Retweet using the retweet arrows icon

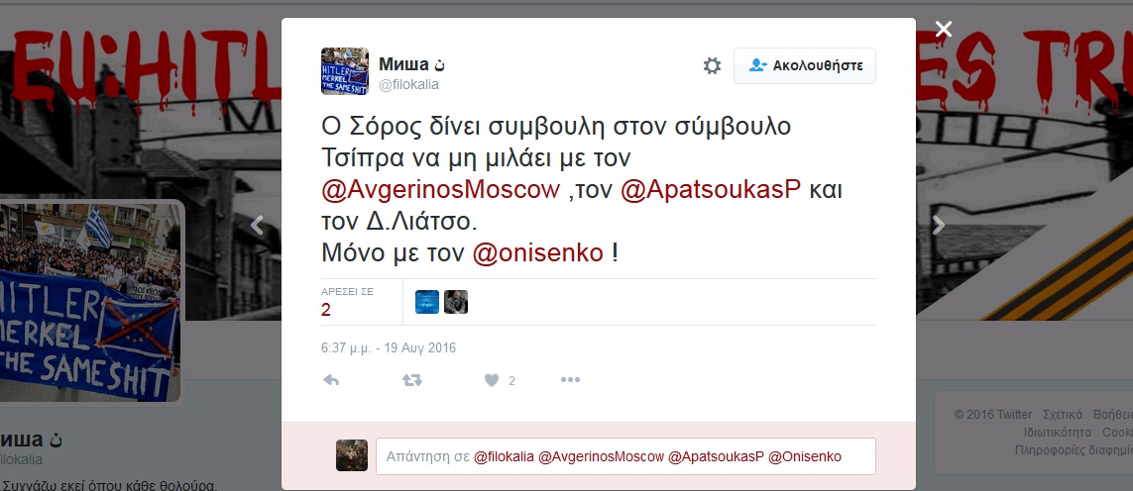point(412,380)
